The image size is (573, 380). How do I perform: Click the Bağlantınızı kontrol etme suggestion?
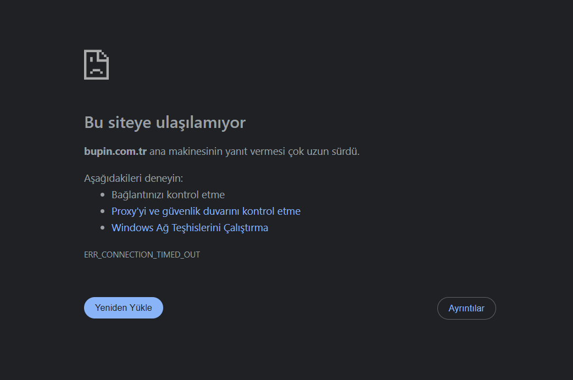coord(168,195)
